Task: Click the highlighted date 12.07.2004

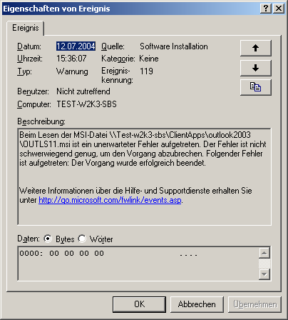Action: [x=76, y=46]
